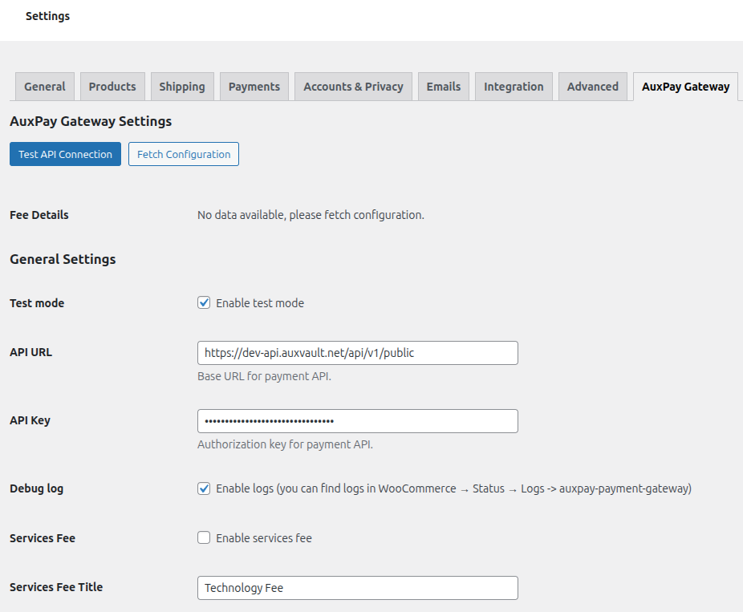The height and width of the screenshot is (612, 743).
Task: Select the API Key input field
Action: (357, 421)
